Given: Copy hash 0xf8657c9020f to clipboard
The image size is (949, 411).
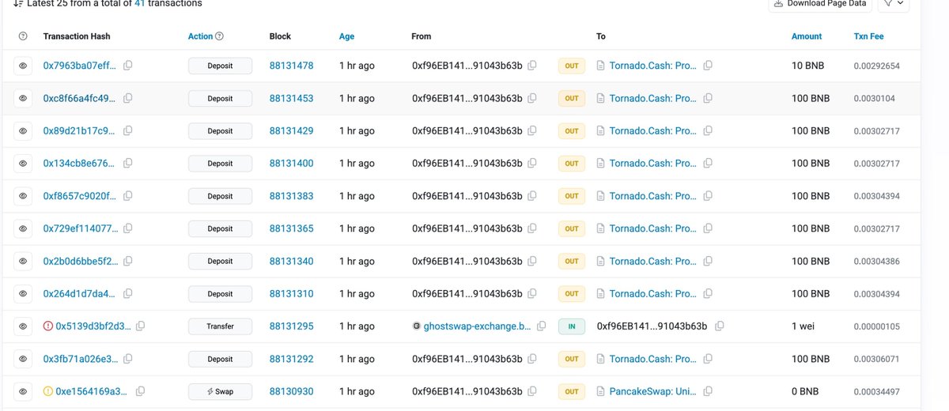Looking at the screenshot, I should tap(127, 196).
